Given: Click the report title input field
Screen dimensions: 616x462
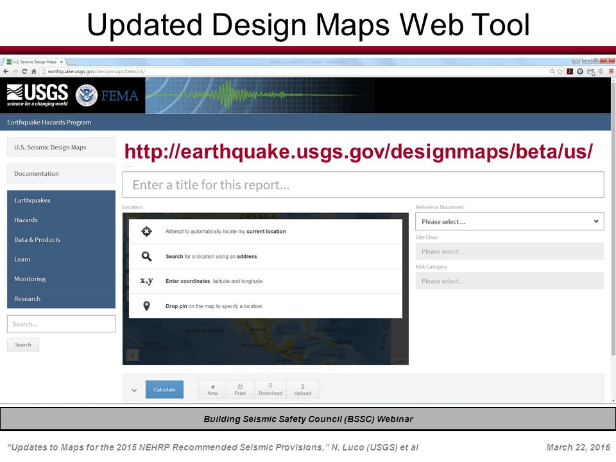Looking at the screenshot, I should (363, 185).
